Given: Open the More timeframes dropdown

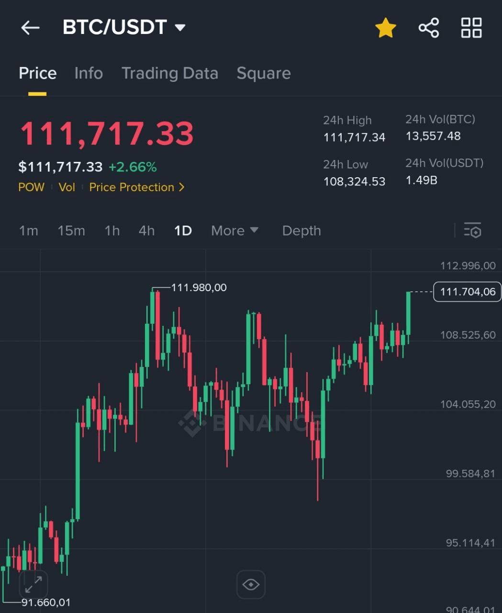Looking at the screenshot, I should (x=234, y=231).
